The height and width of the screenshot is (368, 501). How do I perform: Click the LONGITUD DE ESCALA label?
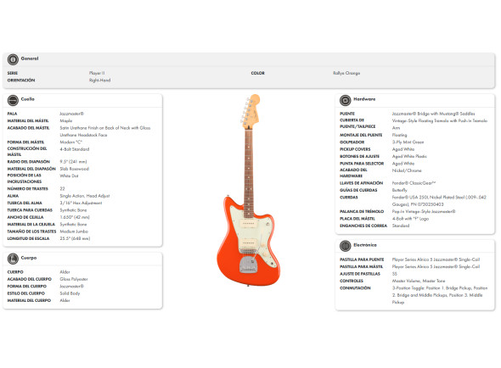28,238
